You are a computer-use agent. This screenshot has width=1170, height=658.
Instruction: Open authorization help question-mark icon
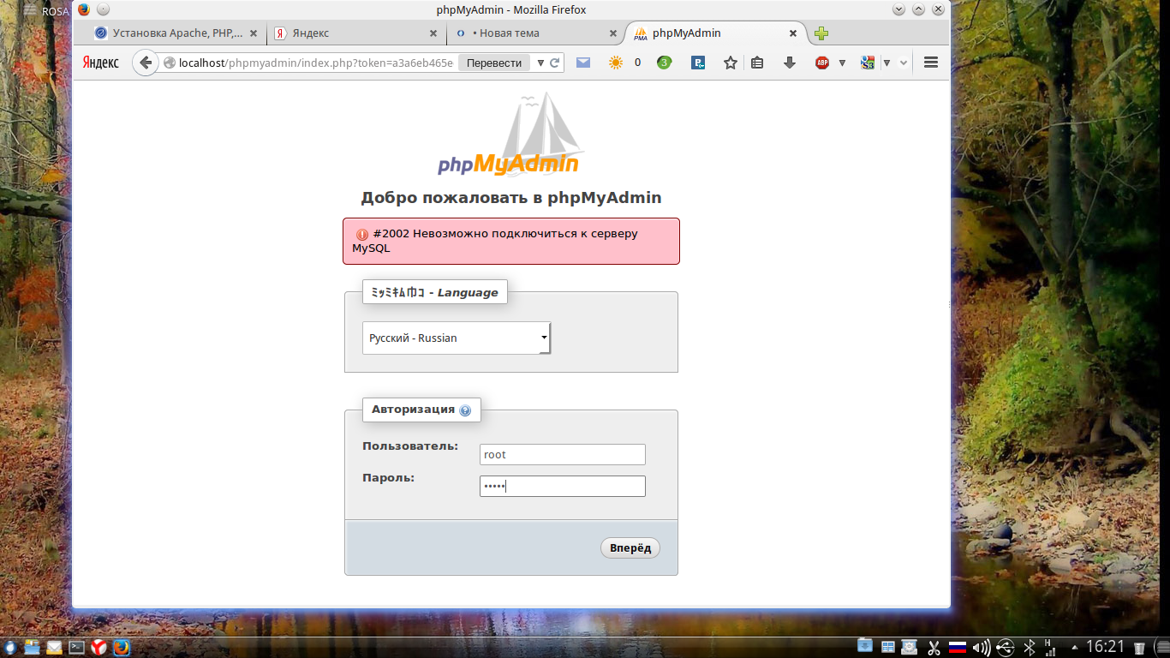click(465, 410)
